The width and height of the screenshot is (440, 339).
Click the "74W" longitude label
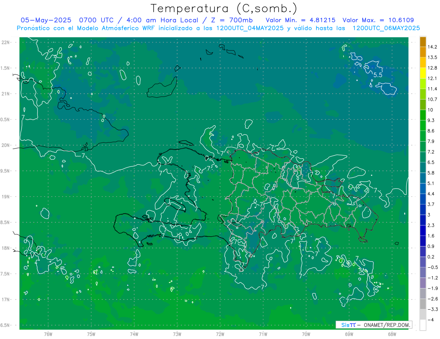click(134, 334)
